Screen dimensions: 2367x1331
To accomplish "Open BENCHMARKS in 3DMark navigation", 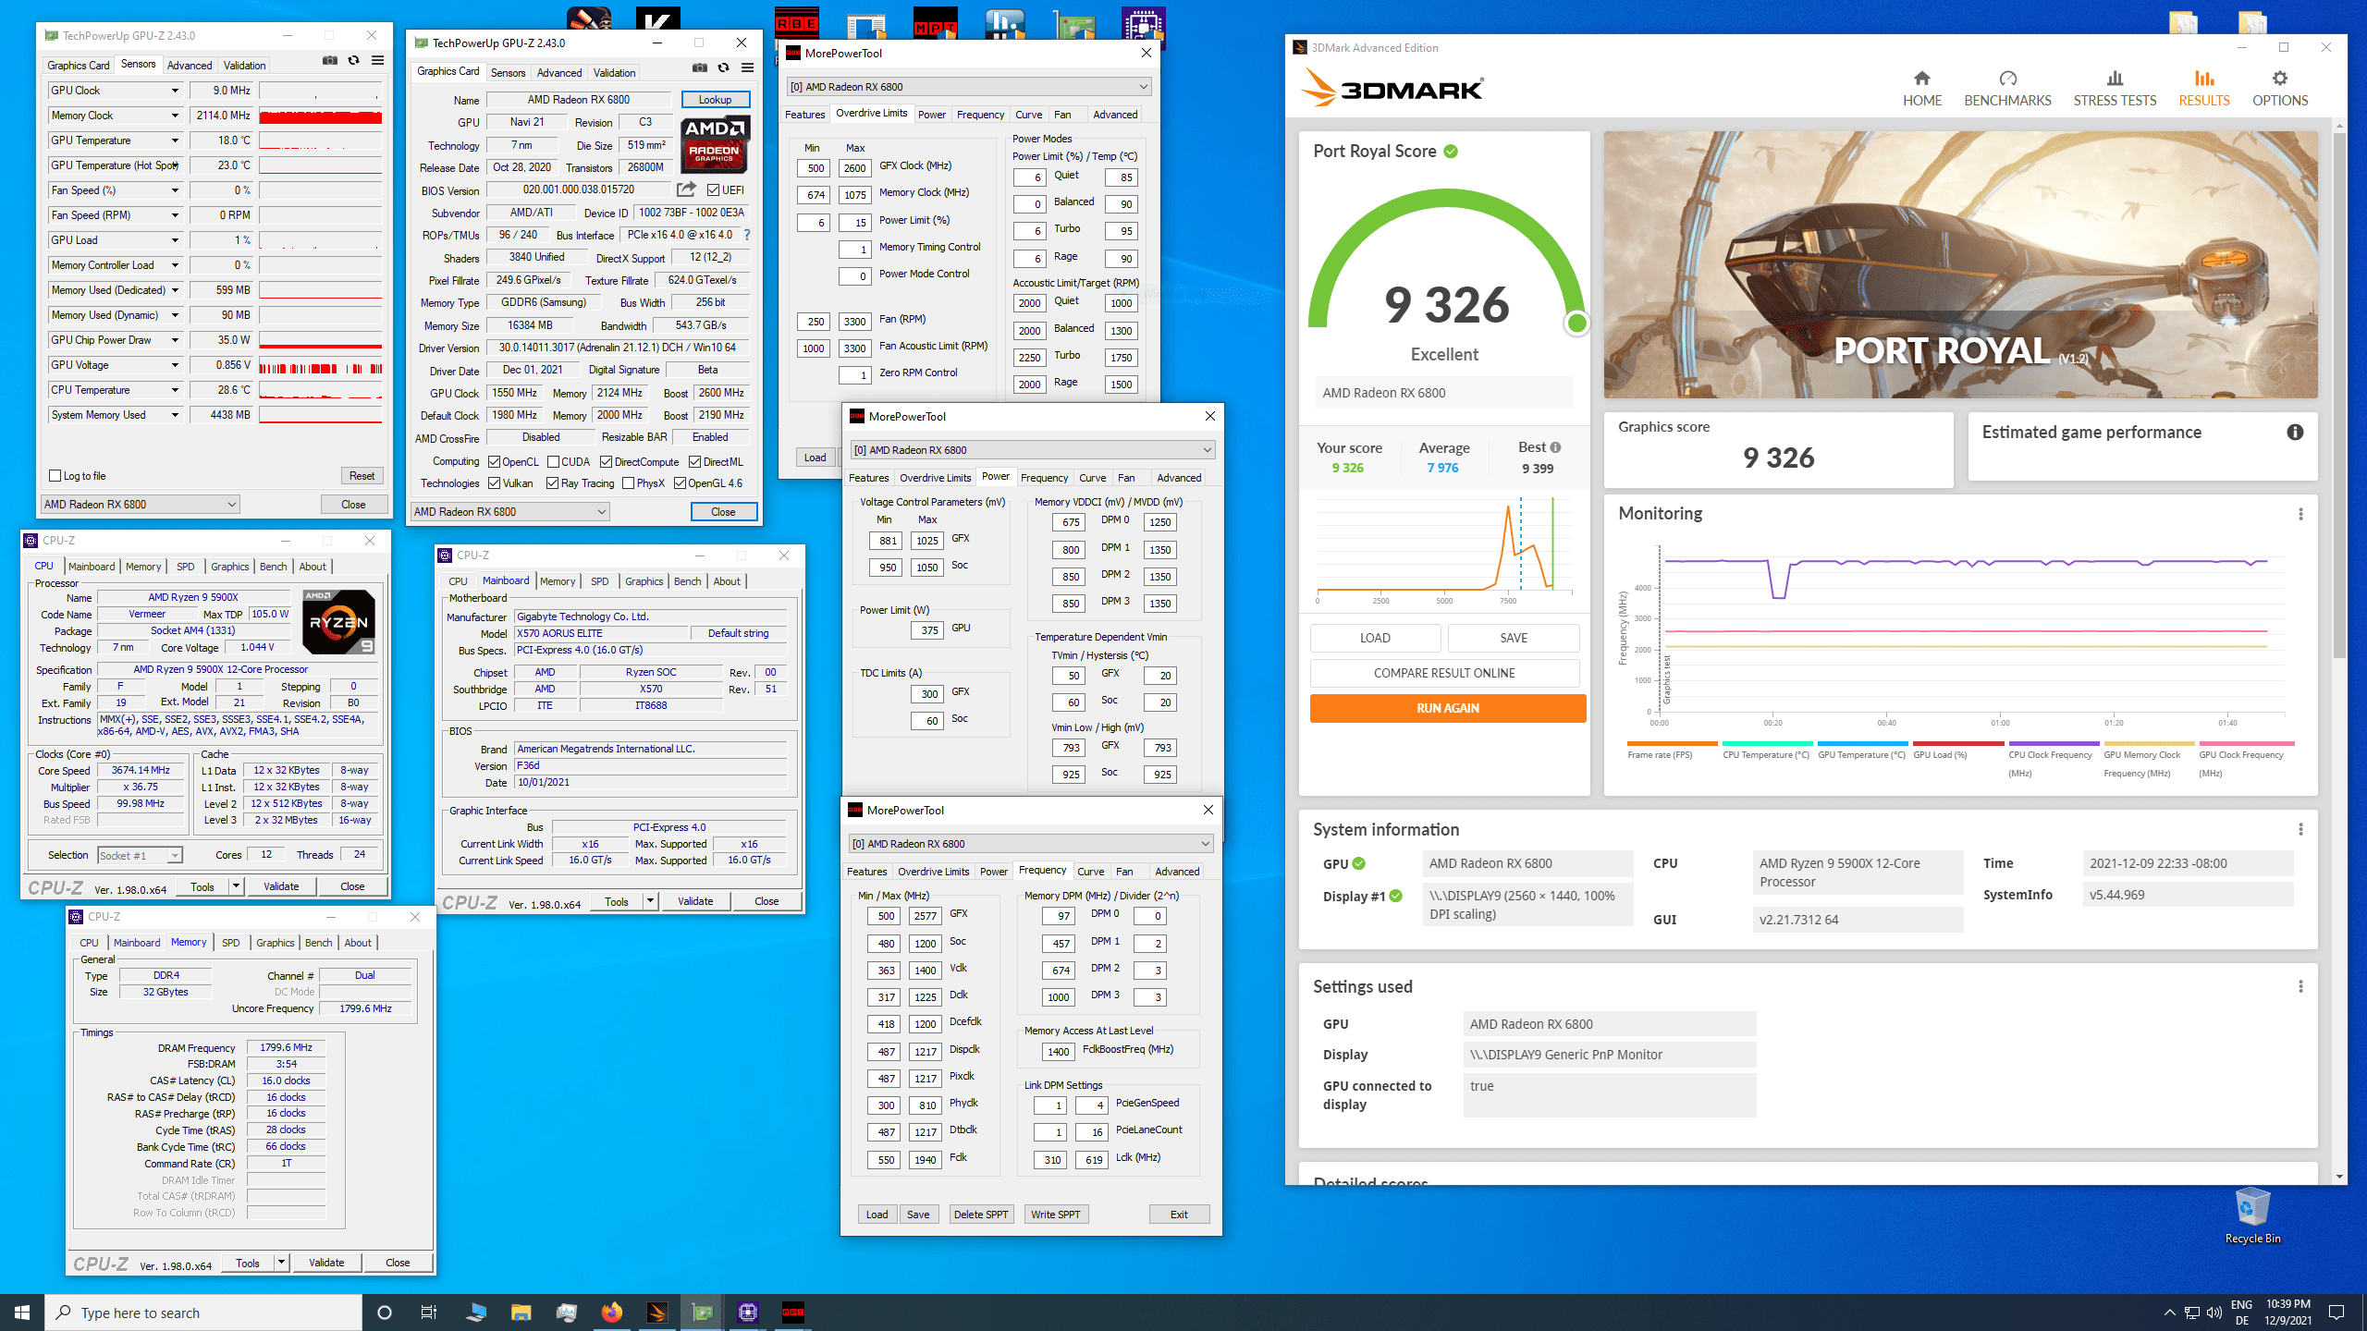I will tap(2007, 89).
